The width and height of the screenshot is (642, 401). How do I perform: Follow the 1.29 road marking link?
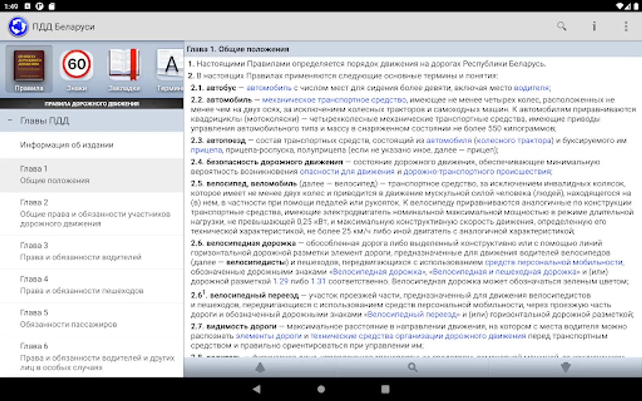(x=280, y=282)
